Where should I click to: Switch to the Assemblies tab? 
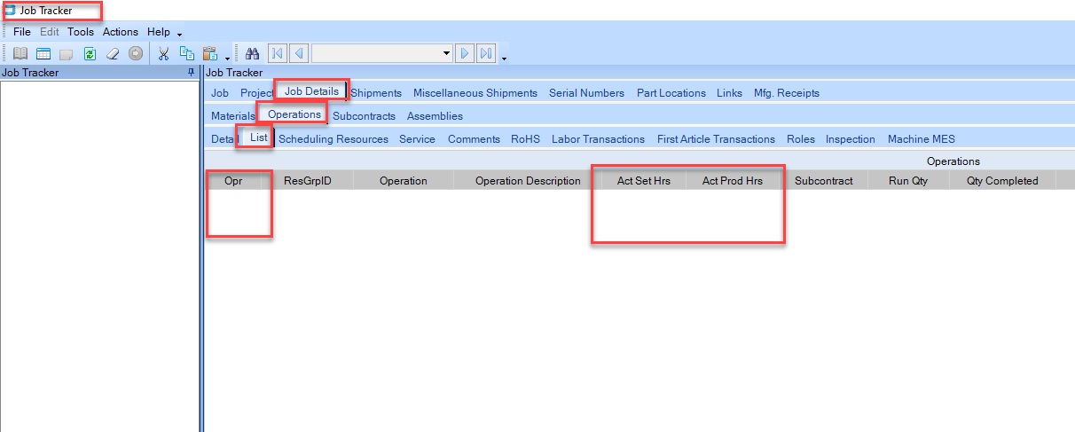[435, 116]
